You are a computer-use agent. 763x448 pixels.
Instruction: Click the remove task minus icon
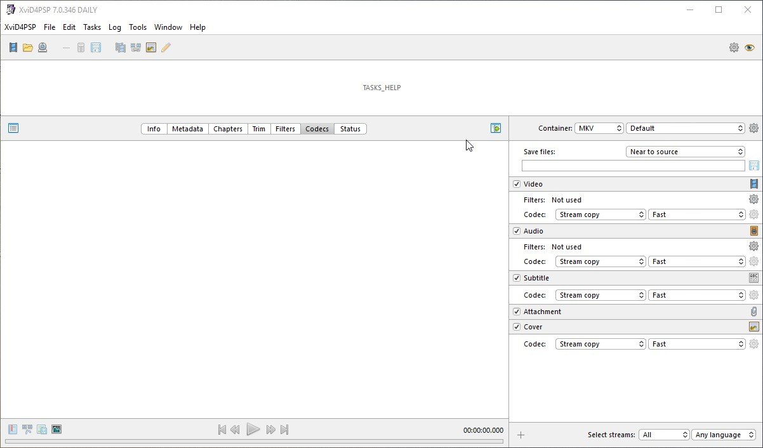66,48
